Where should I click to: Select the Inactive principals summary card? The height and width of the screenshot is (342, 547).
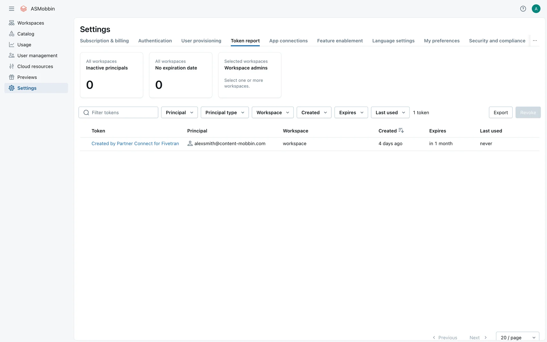click(111, 75)
